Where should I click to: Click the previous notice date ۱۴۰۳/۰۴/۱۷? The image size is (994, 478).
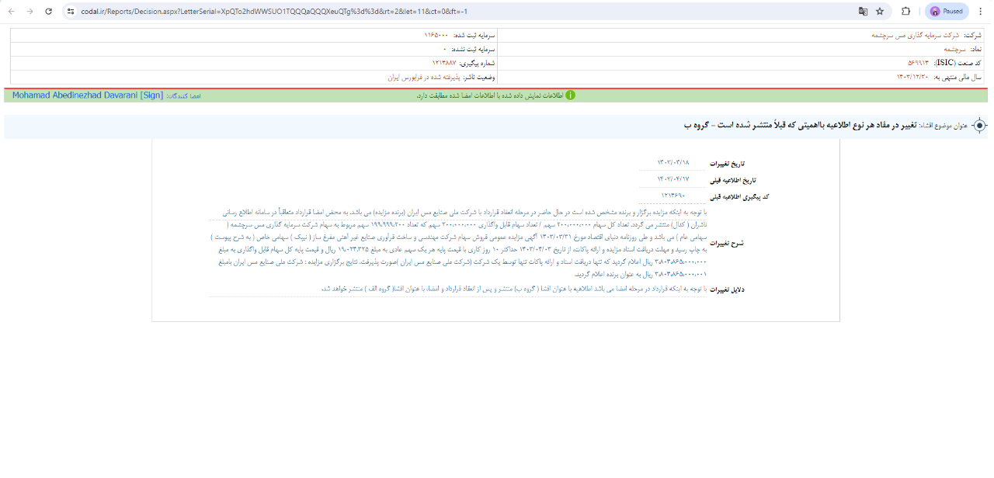pyautogui.click(x=673, y=179)
